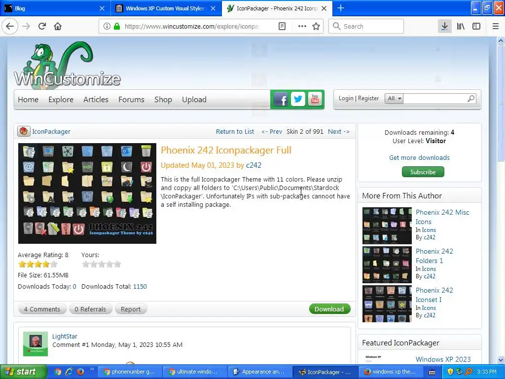Switch to the phonenumber g... taskbar window
This screenshot has width=505, height=379.
[x=130, y=372]
